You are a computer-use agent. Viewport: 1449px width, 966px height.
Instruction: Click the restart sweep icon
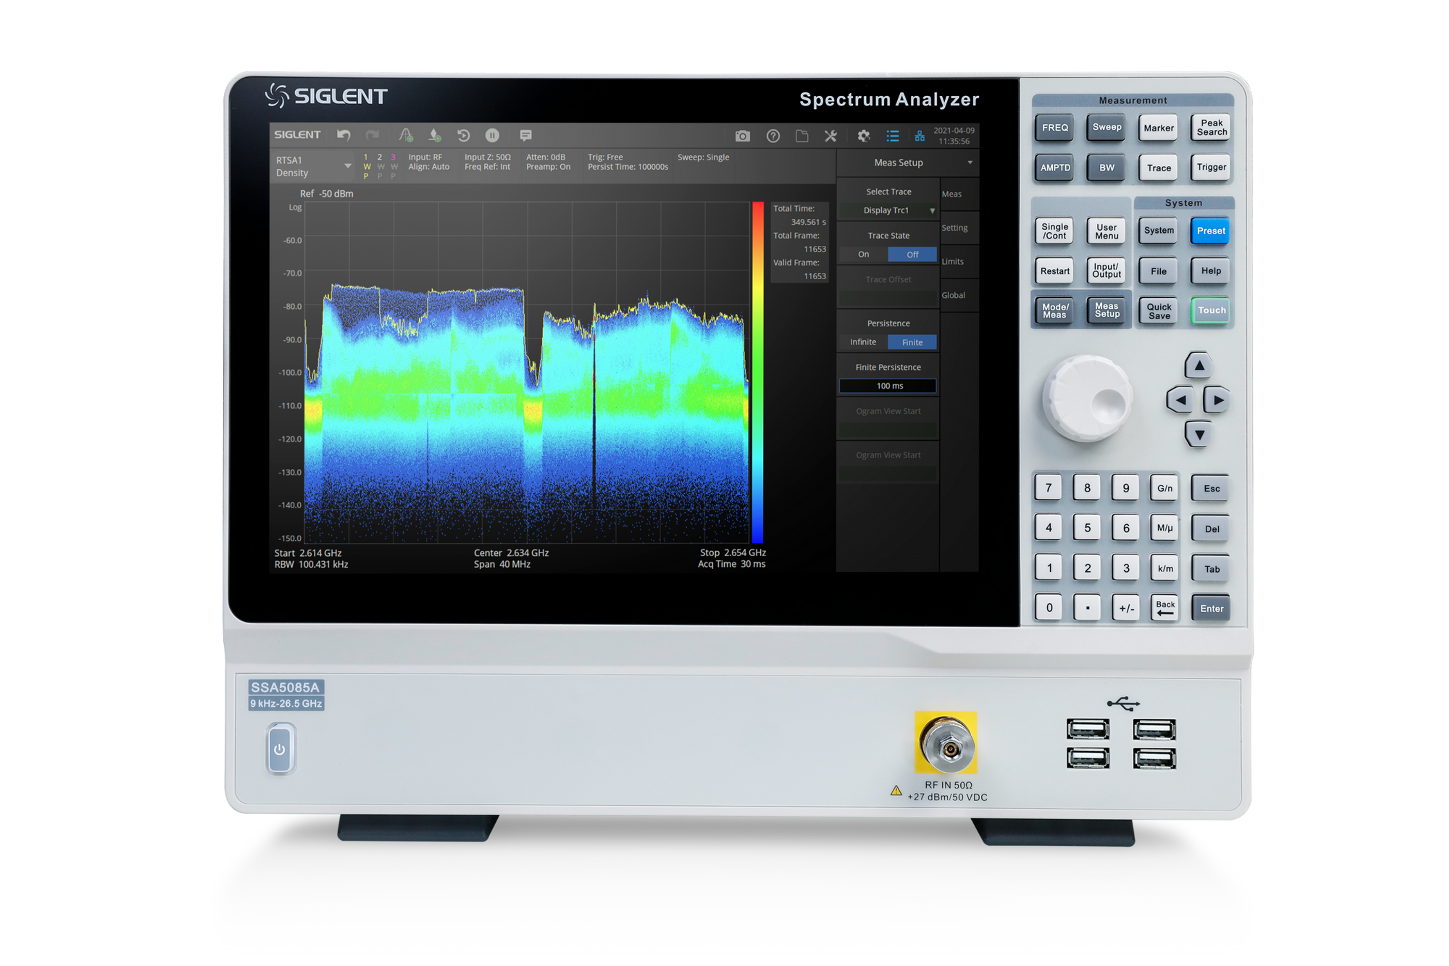463,135
